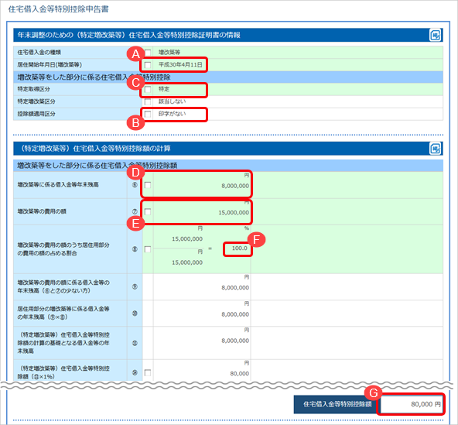Viewport: 458px width, 425px height.
Task: Tick the 控除額適用区分 印字がない checkbox
Action: (148, 114)
